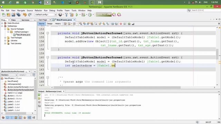221x124 pixels.
Task: Click the Clean and Build icon
Action: pos(71,14)
